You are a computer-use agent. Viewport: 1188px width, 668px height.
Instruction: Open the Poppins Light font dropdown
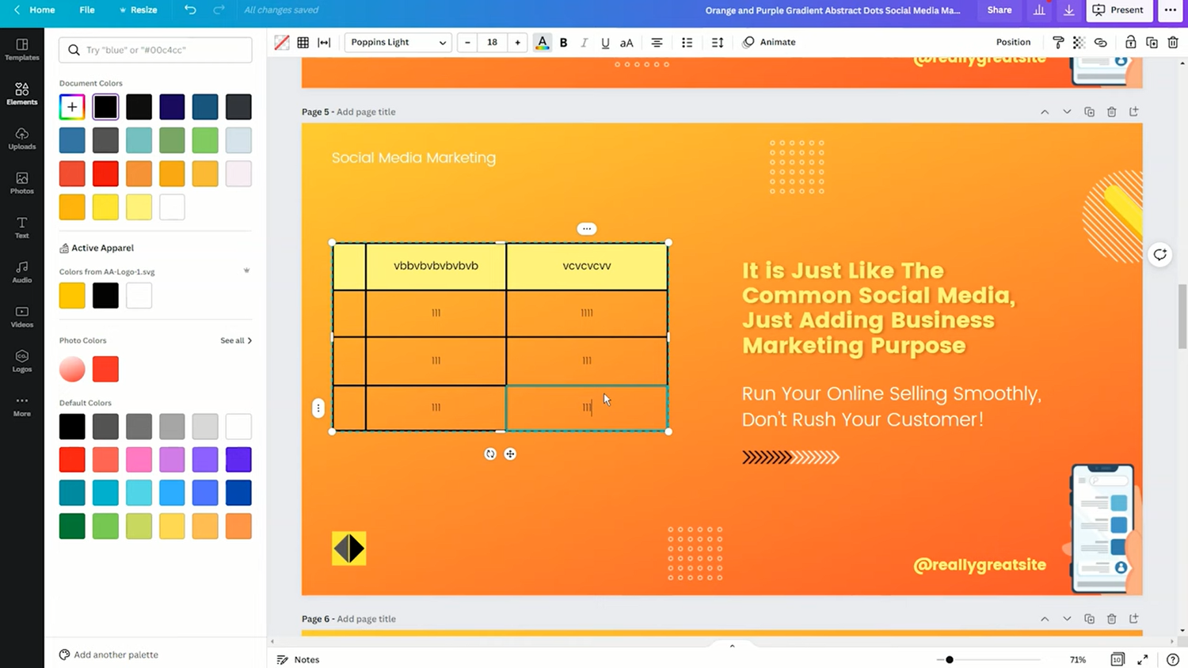point(398,42)
